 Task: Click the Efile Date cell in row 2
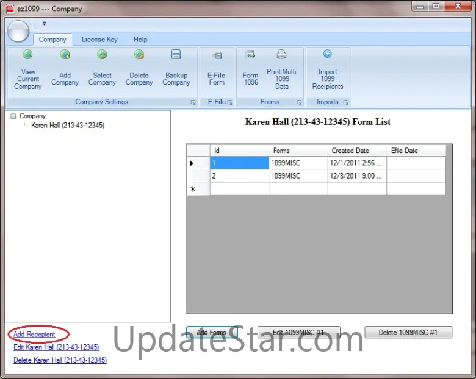416,176
